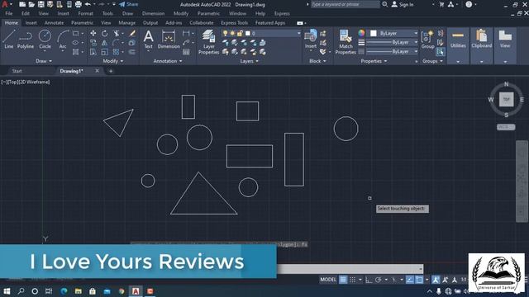Open the Start tab

[17, 71]
